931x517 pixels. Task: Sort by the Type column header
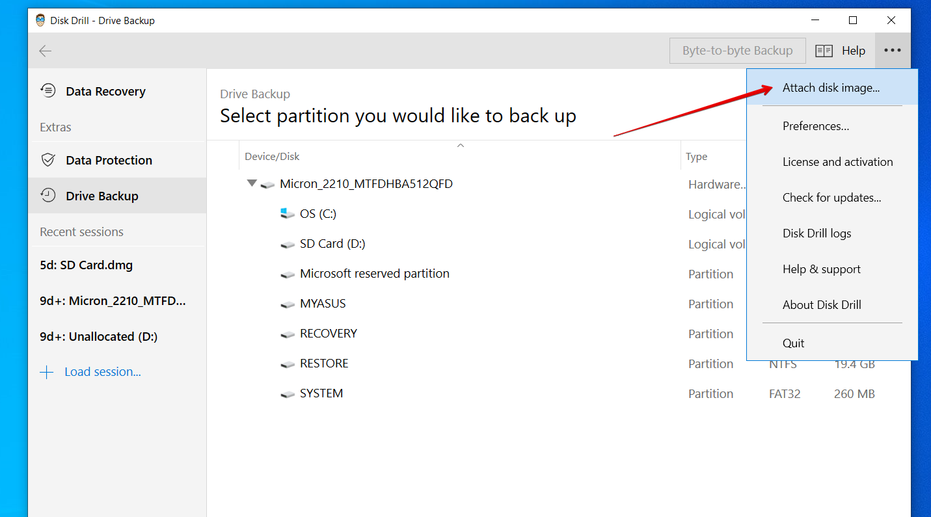(696, 157)
